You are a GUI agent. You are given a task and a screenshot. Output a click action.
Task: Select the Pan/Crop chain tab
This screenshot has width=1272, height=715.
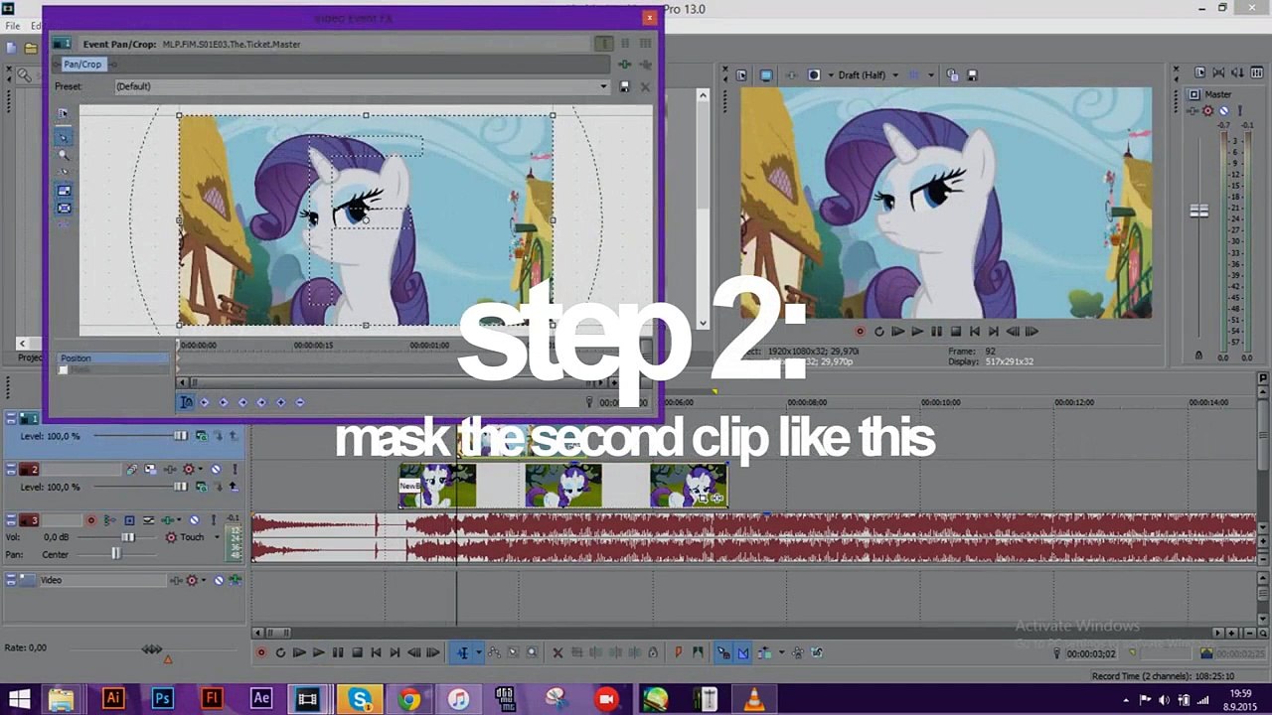[82, 65]
